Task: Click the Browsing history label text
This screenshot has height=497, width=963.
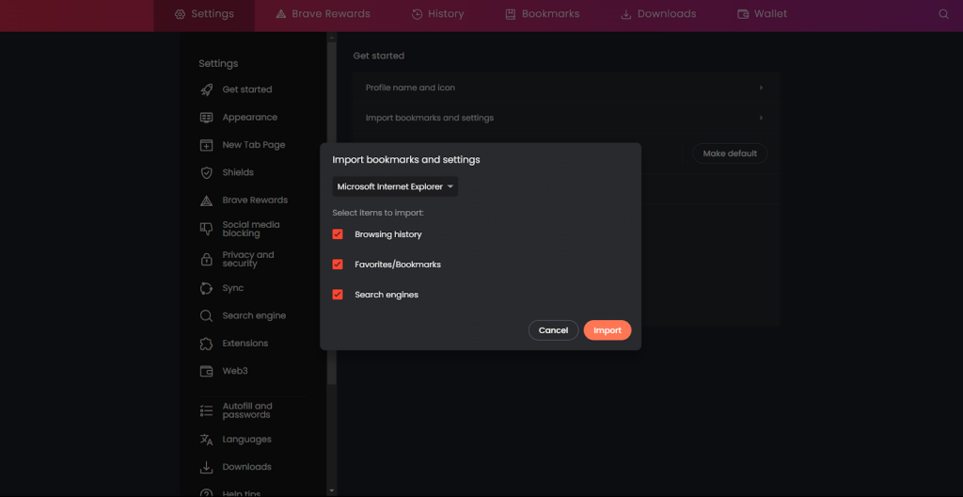Action: [x=388, y=234]
